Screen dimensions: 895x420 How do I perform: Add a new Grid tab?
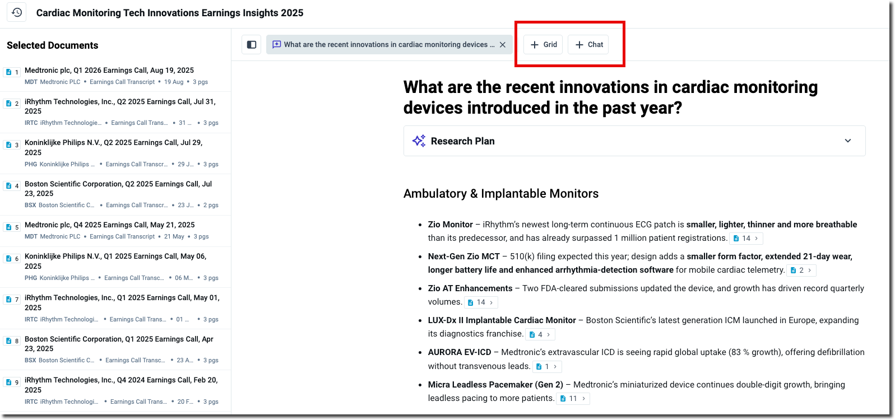tap(543, 45)
